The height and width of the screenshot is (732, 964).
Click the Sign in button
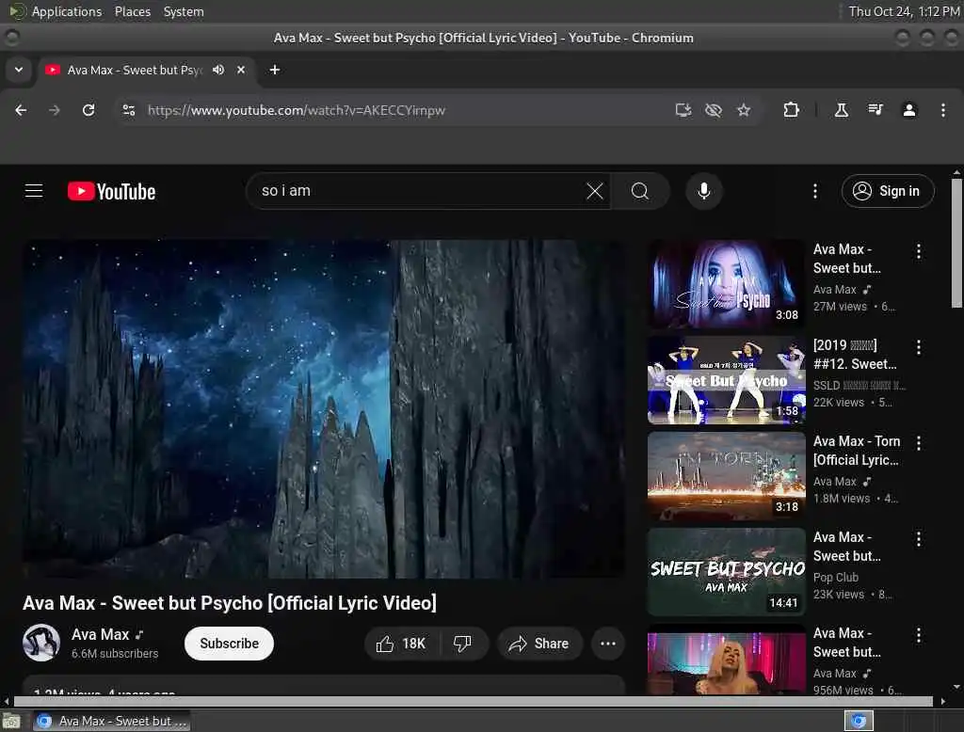tap(888, 191)
